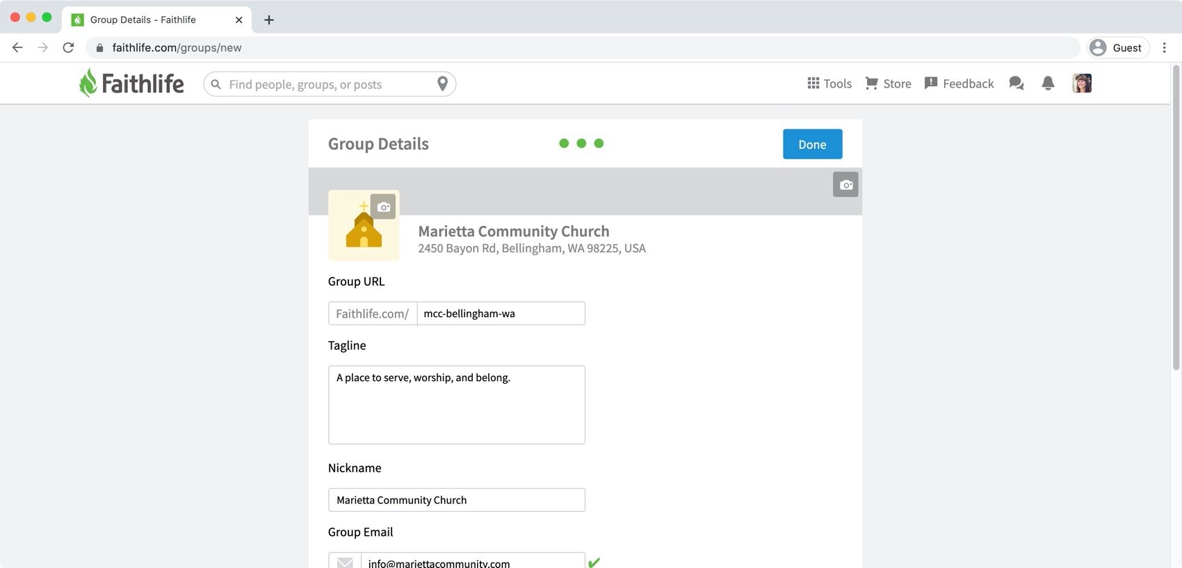Screen dimensions: 1182x568
Task: Open the Feedback link
Action: pyautogui.click(x=959, y=83)
